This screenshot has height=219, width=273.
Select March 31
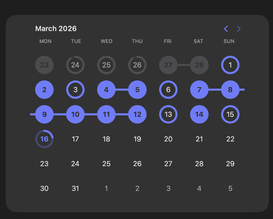(75, 188)
